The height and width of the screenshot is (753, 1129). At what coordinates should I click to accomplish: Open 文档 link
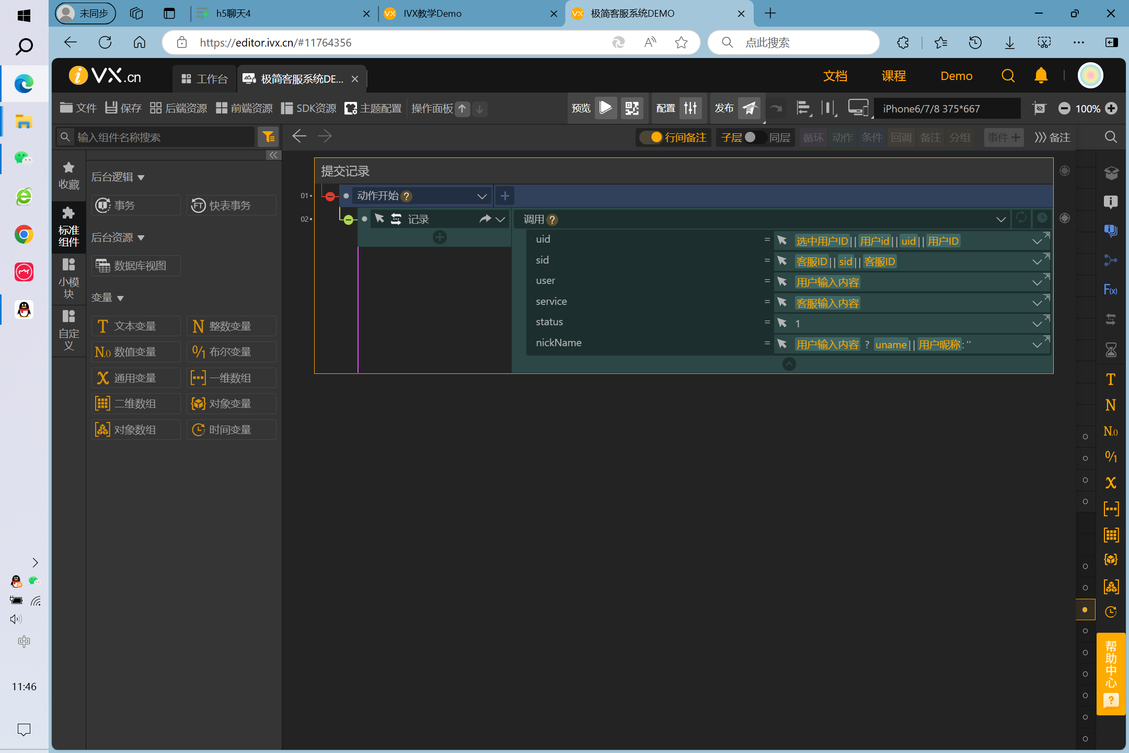tap(835, 76)
